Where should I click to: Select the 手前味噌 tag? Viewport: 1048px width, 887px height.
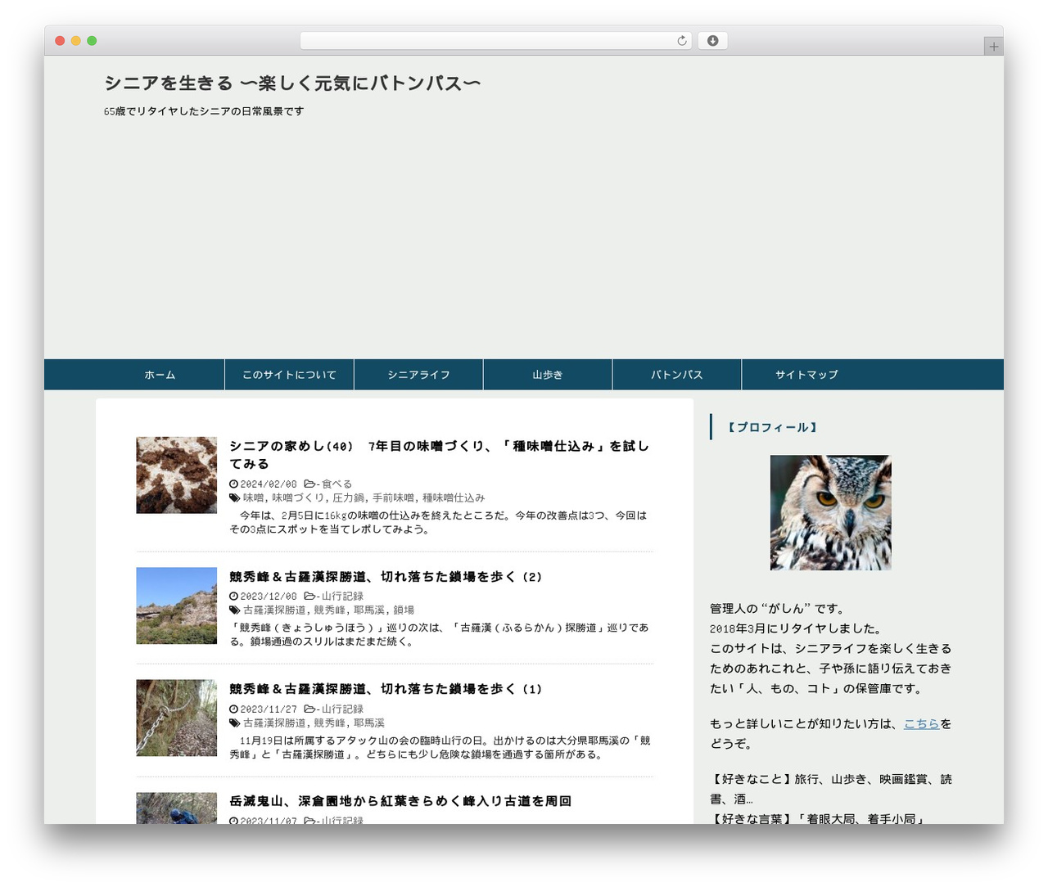(x=393, y=498)
